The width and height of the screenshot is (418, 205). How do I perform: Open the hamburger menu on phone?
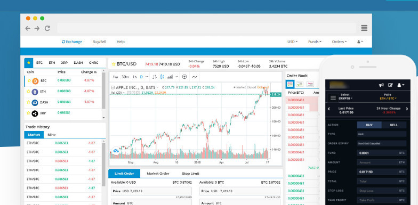333,98
